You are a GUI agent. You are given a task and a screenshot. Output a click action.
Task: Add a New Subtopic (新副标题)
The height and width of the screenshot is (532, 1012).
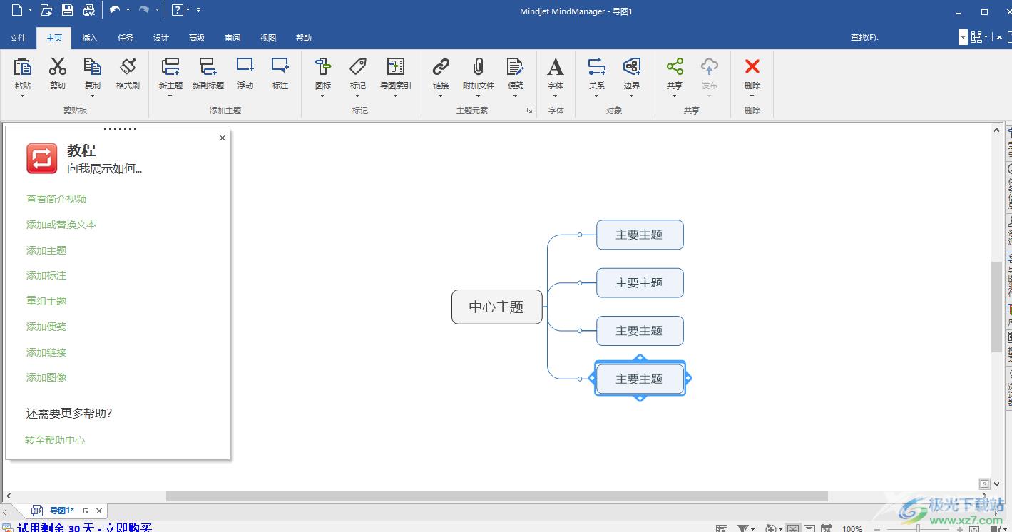pos(208,67)
